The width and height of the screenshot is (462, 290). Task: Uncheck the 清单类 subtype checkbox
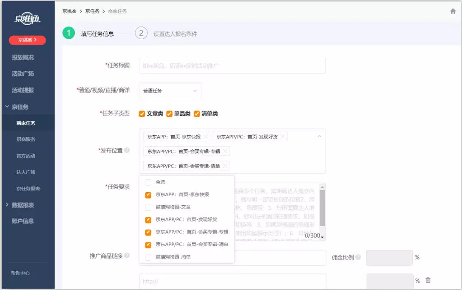[x=196, y=114]
